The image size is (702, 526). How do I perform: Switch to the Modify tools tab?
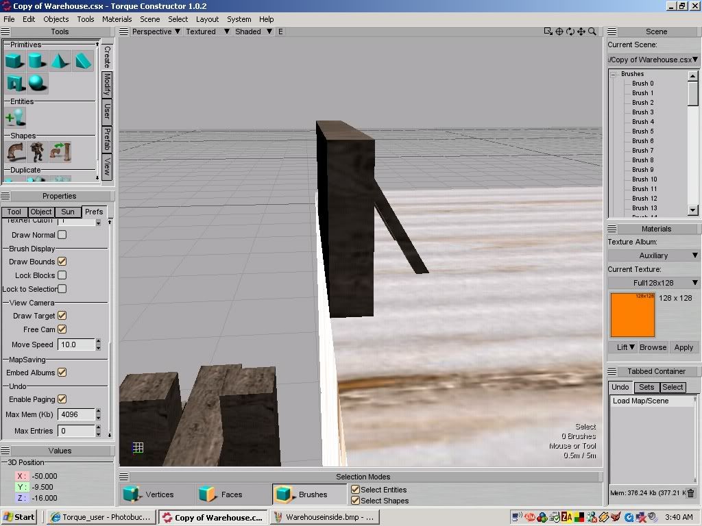tap(107, 85)
